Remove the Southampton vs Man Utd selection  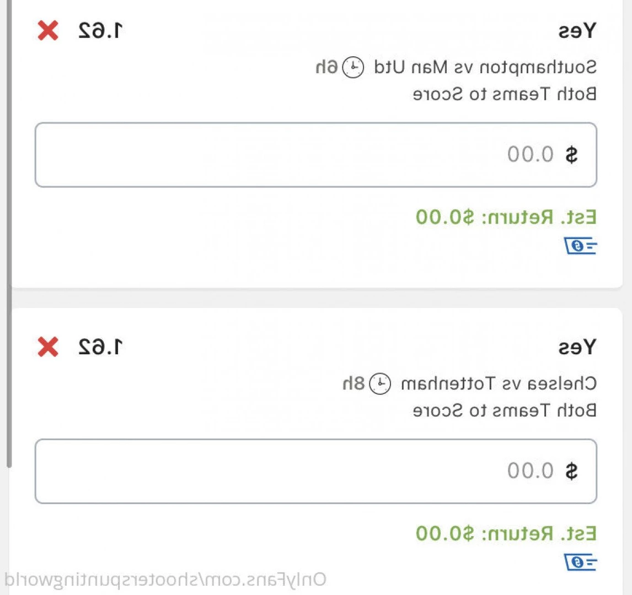(48, 31)
